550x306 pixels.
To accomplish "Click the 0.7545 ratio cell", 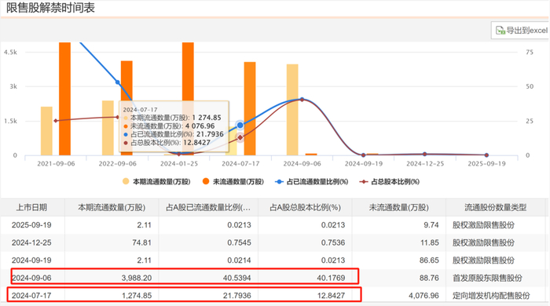I will click(x=239, y=242).
